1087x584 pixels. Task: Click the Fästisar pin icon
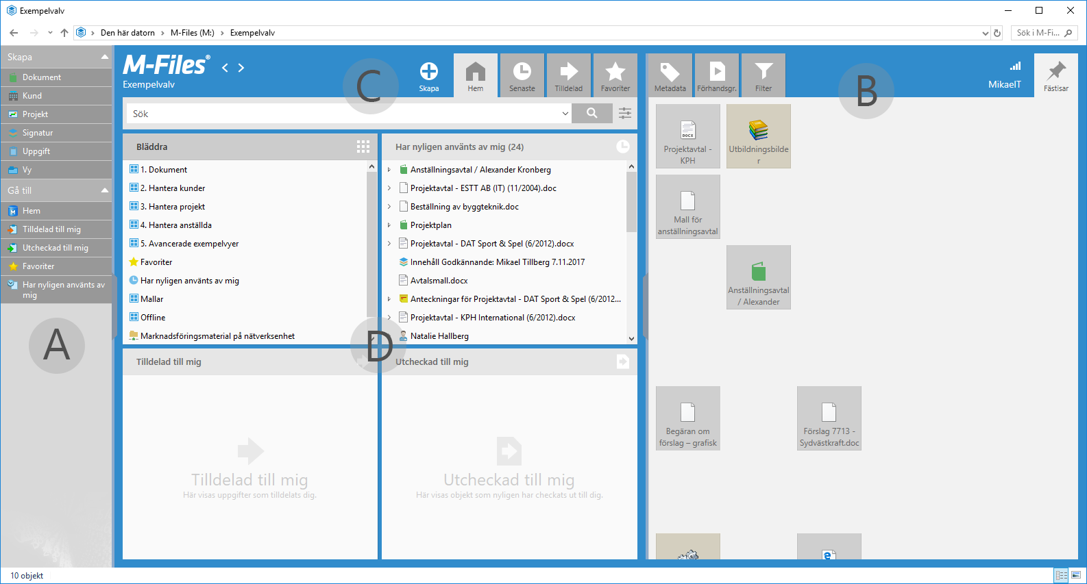coord(1056,75)
